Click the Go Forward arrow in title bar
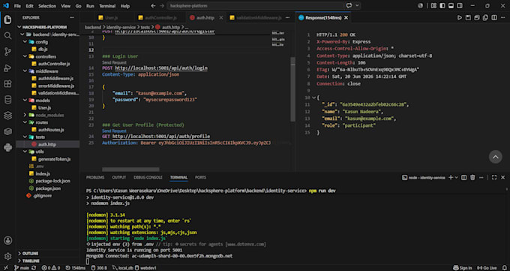510x271 pixels. (x=162, y=6)
